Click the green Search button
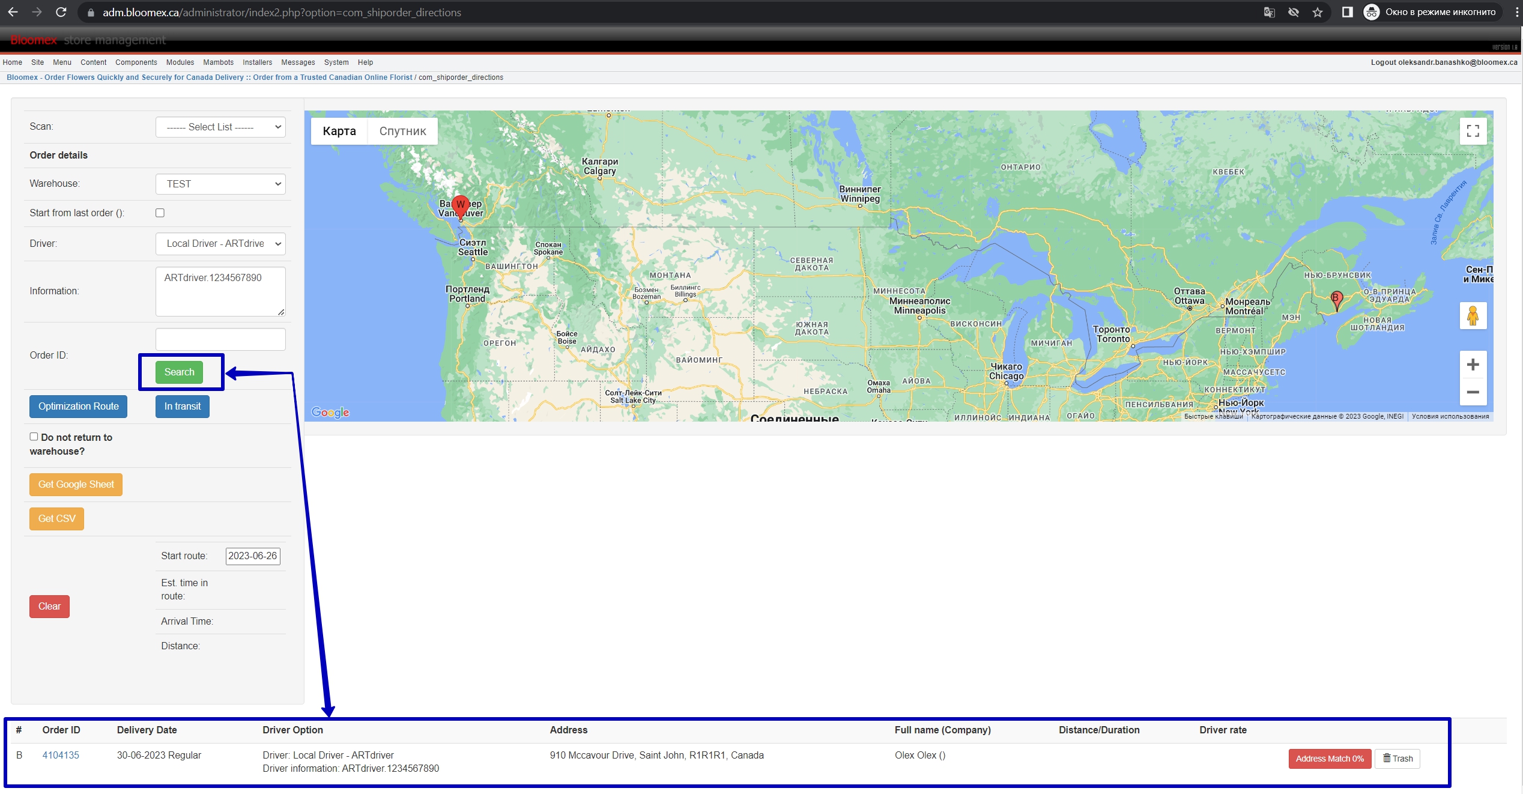This screenshot has width=1523, height=794. [179, 372]
